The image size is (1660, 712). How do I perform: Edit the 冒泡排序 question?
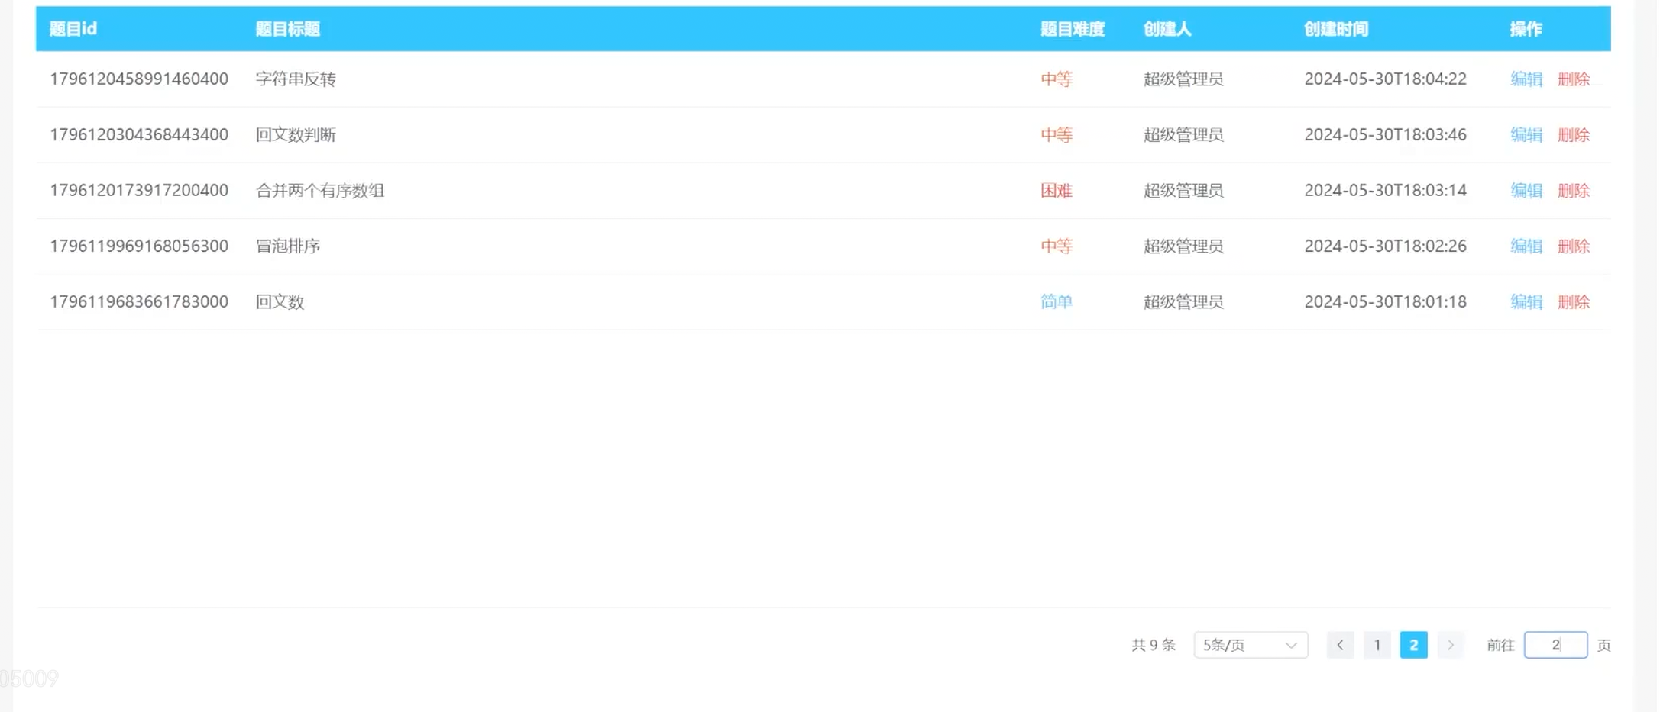tap(1526, 246)
